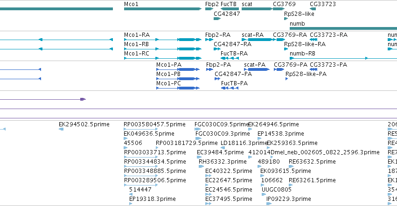The height and width of the screenshot is (206, 397).
Task: Select the FucTB-PA protein glyph
Action: point(230,88)
